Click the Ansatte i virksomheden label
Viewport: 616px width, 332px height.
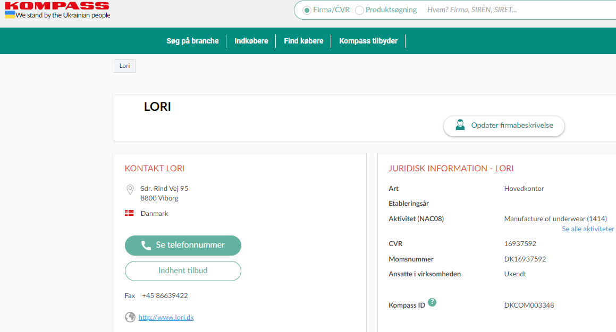coord(425,274)
